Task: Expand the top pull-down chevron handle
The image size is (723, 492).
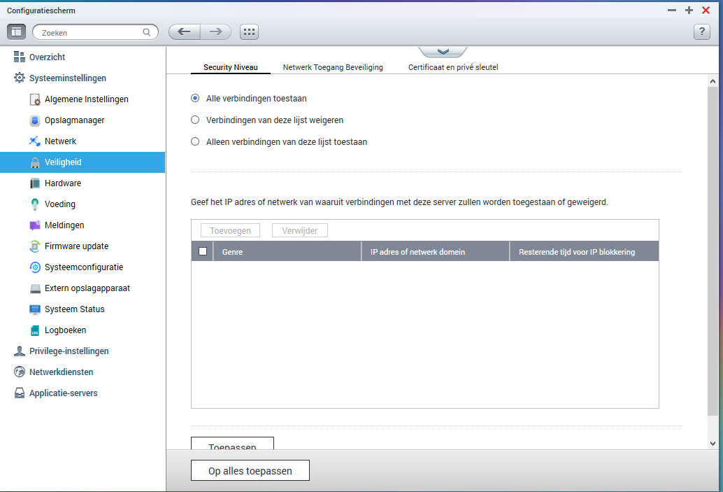Action: 443,52
